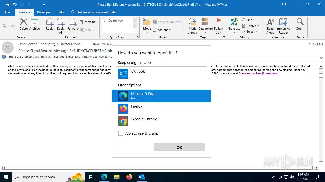Open Quick Steps dialog launcher

click(x=138, y=37)
